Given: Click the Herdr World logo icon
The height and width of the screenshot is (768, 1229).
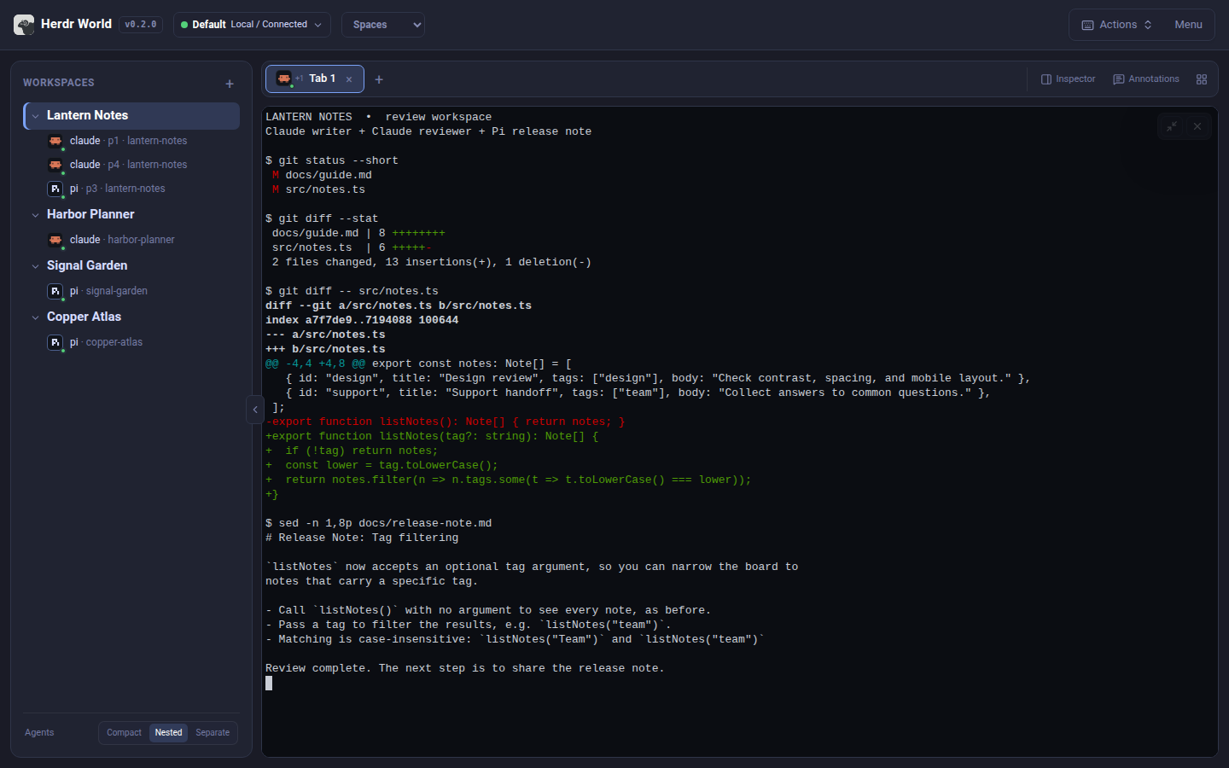Looking at the screenshot, I should [x=24, y=25].
